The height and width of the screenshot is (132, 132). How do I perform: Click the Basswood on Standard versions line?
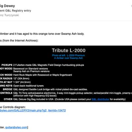[x=31, y=69]
